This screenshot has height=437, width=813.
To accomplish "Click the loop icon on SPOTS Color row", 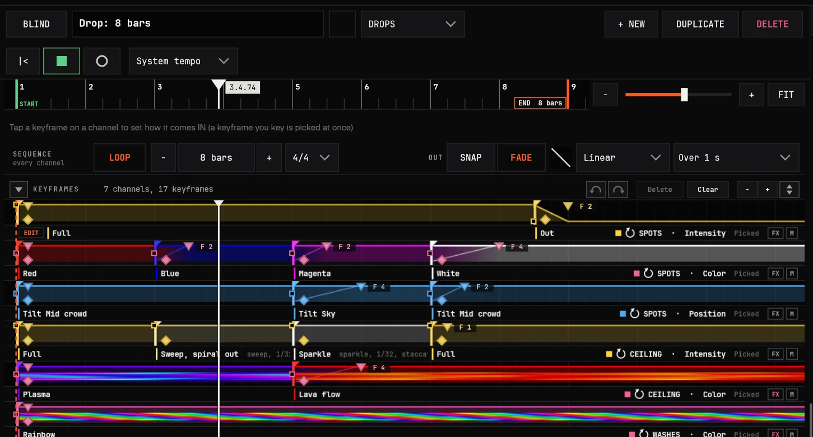I will click(648, 273).
